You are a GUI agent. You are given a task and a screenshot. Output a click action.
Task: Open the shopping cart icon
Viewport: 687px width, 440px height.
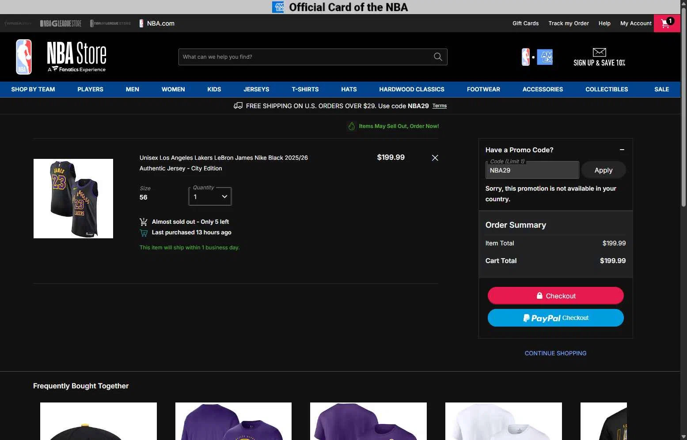coord(667,23)
